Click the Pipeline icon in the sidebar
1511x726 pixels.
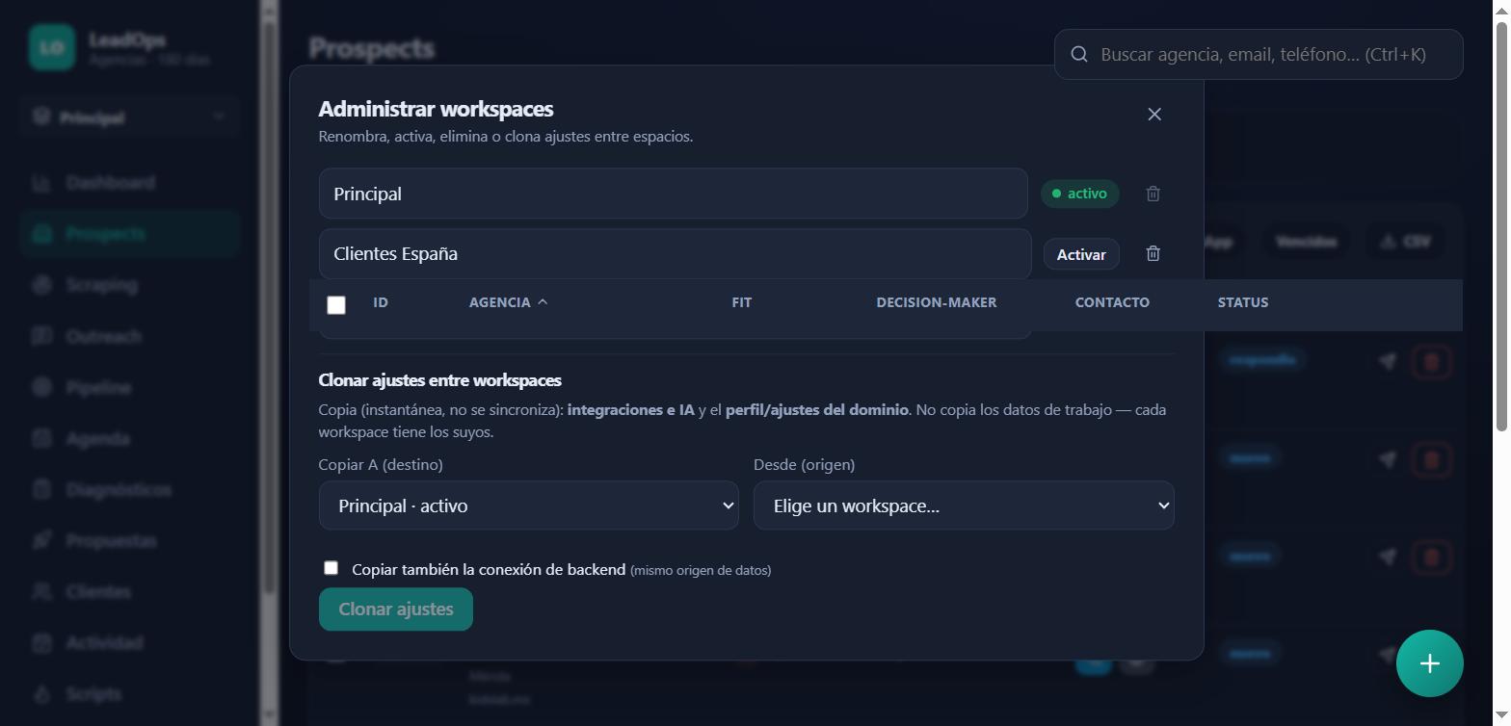pos(41,387)
